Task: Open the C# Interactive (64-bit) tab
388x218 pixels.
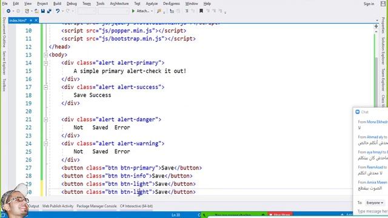Action: 136,206
